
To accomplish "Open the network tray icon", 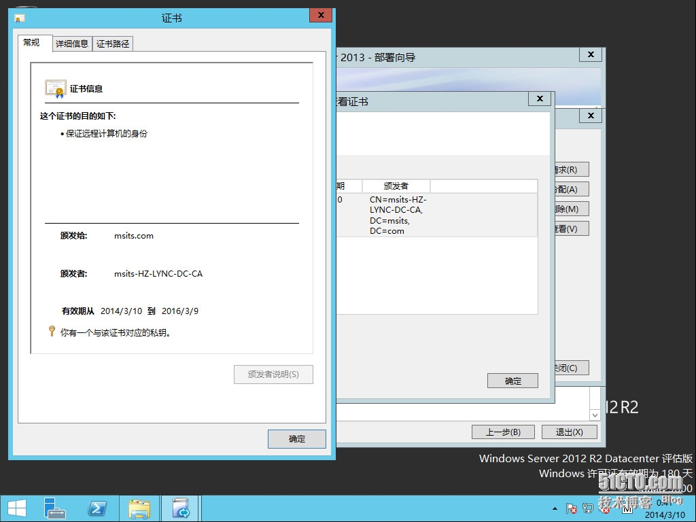I will point(588,508).
